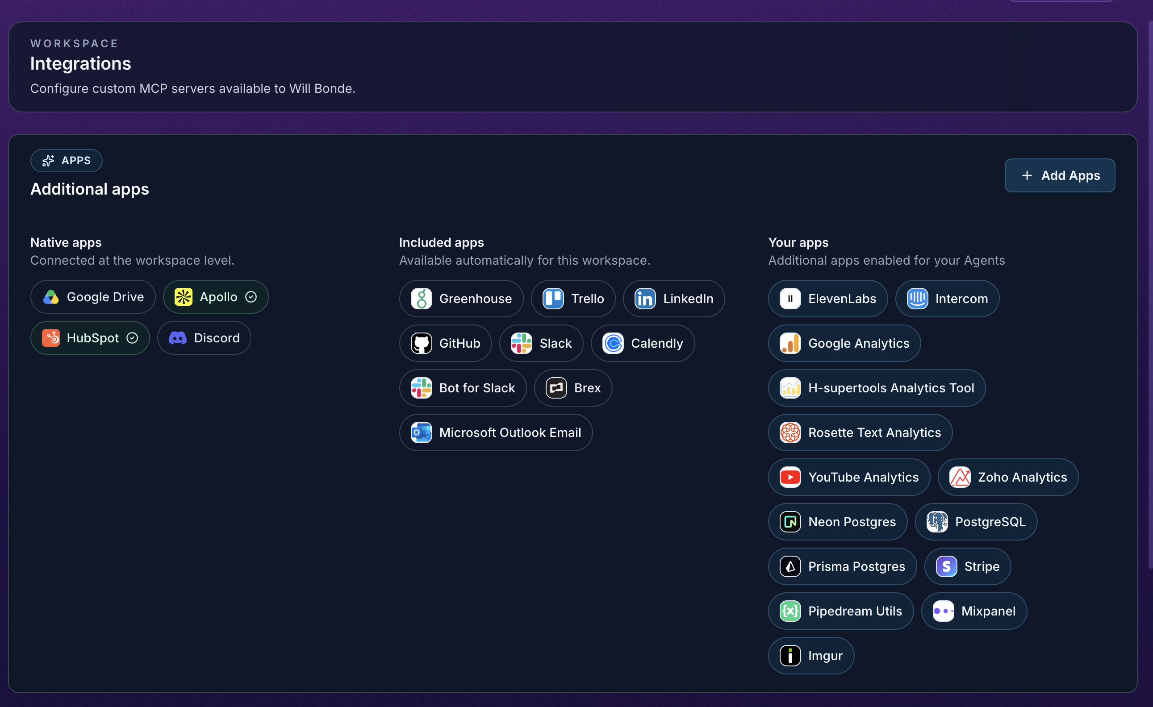Click the PostgreSQL elephant icon
Screen dimensions: 1153x707
(937, 522)
